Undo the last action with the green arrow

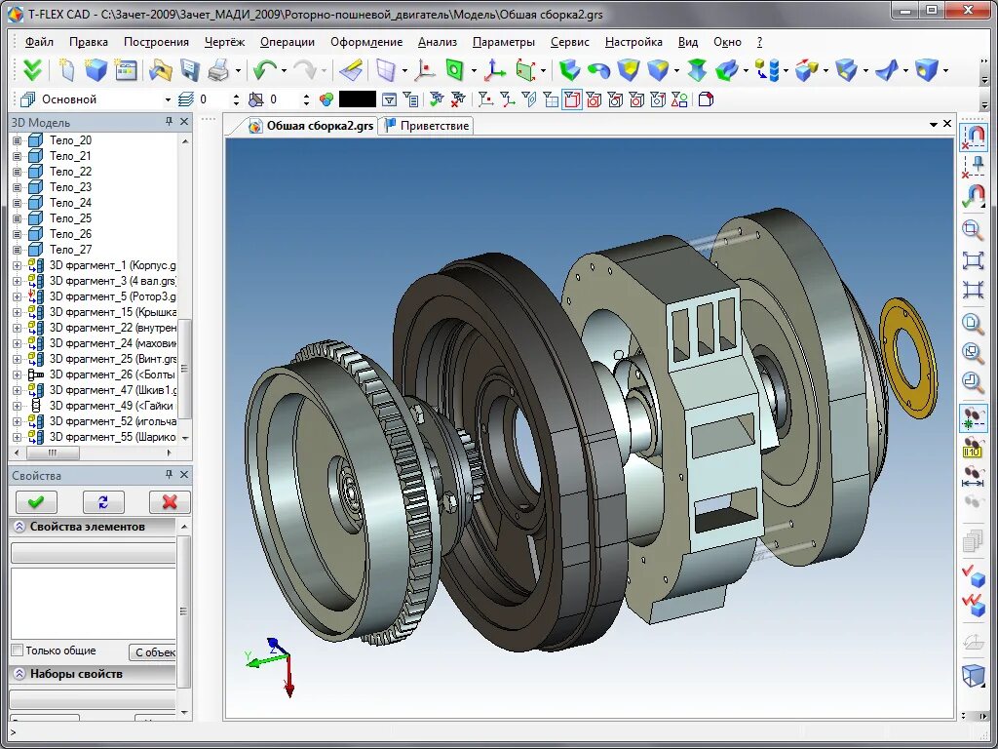click(x=264, y=70)
